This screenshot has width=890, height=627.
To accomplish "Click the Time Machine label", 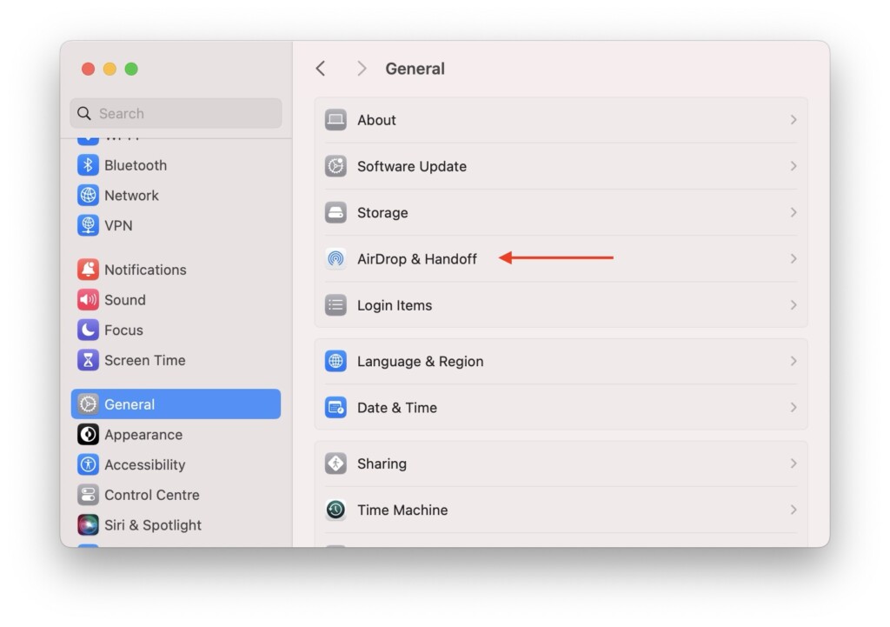I will click(402, 510).
